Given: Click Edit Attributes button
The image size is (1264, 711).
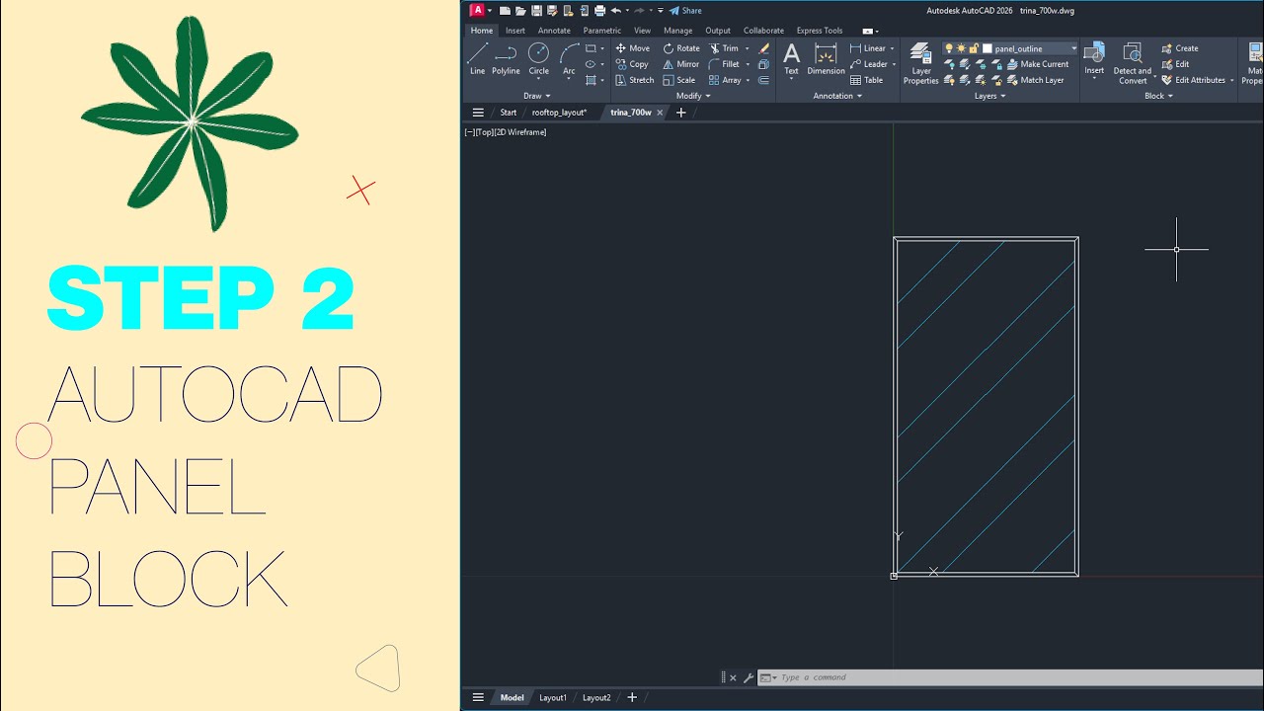Looking at the screenshot, I should [x=1193, y=80].
